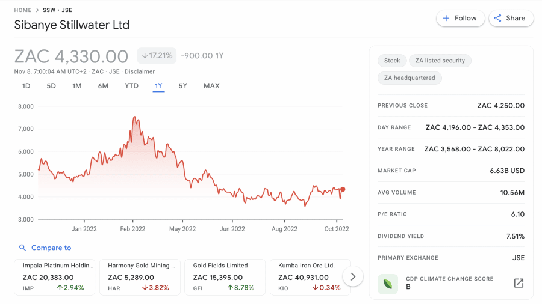Click the Compare to search icon

click(x=23, y=248)
